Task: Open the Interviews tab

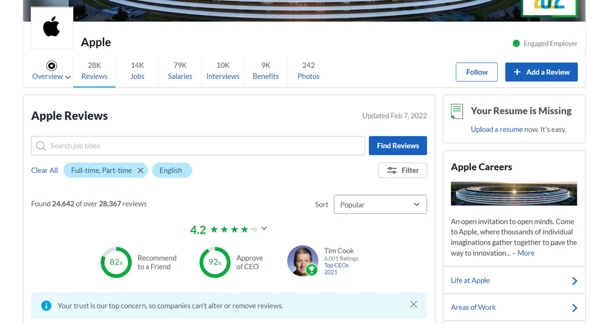Action: (223, 71)
